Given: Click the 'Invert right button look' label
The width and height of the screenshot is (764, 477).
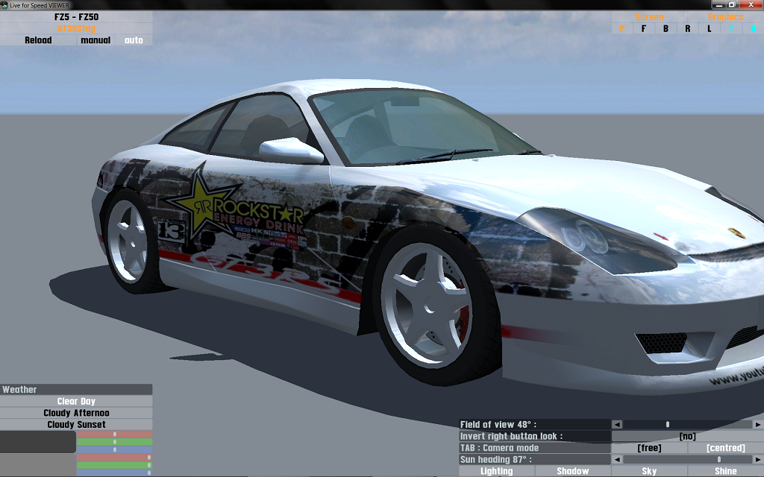Looking at the screenshot, I should click(535, 436).
